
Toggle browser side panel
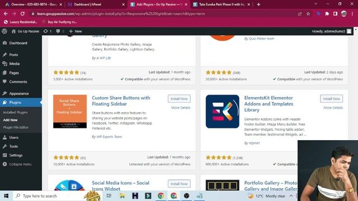coord(336,13)
